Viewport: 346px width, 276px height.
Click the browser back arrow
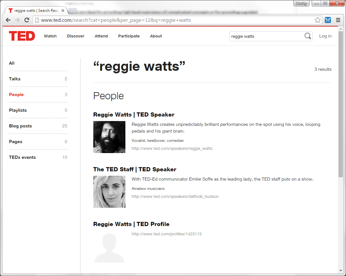pyautogui.click(x=8, y=20)
